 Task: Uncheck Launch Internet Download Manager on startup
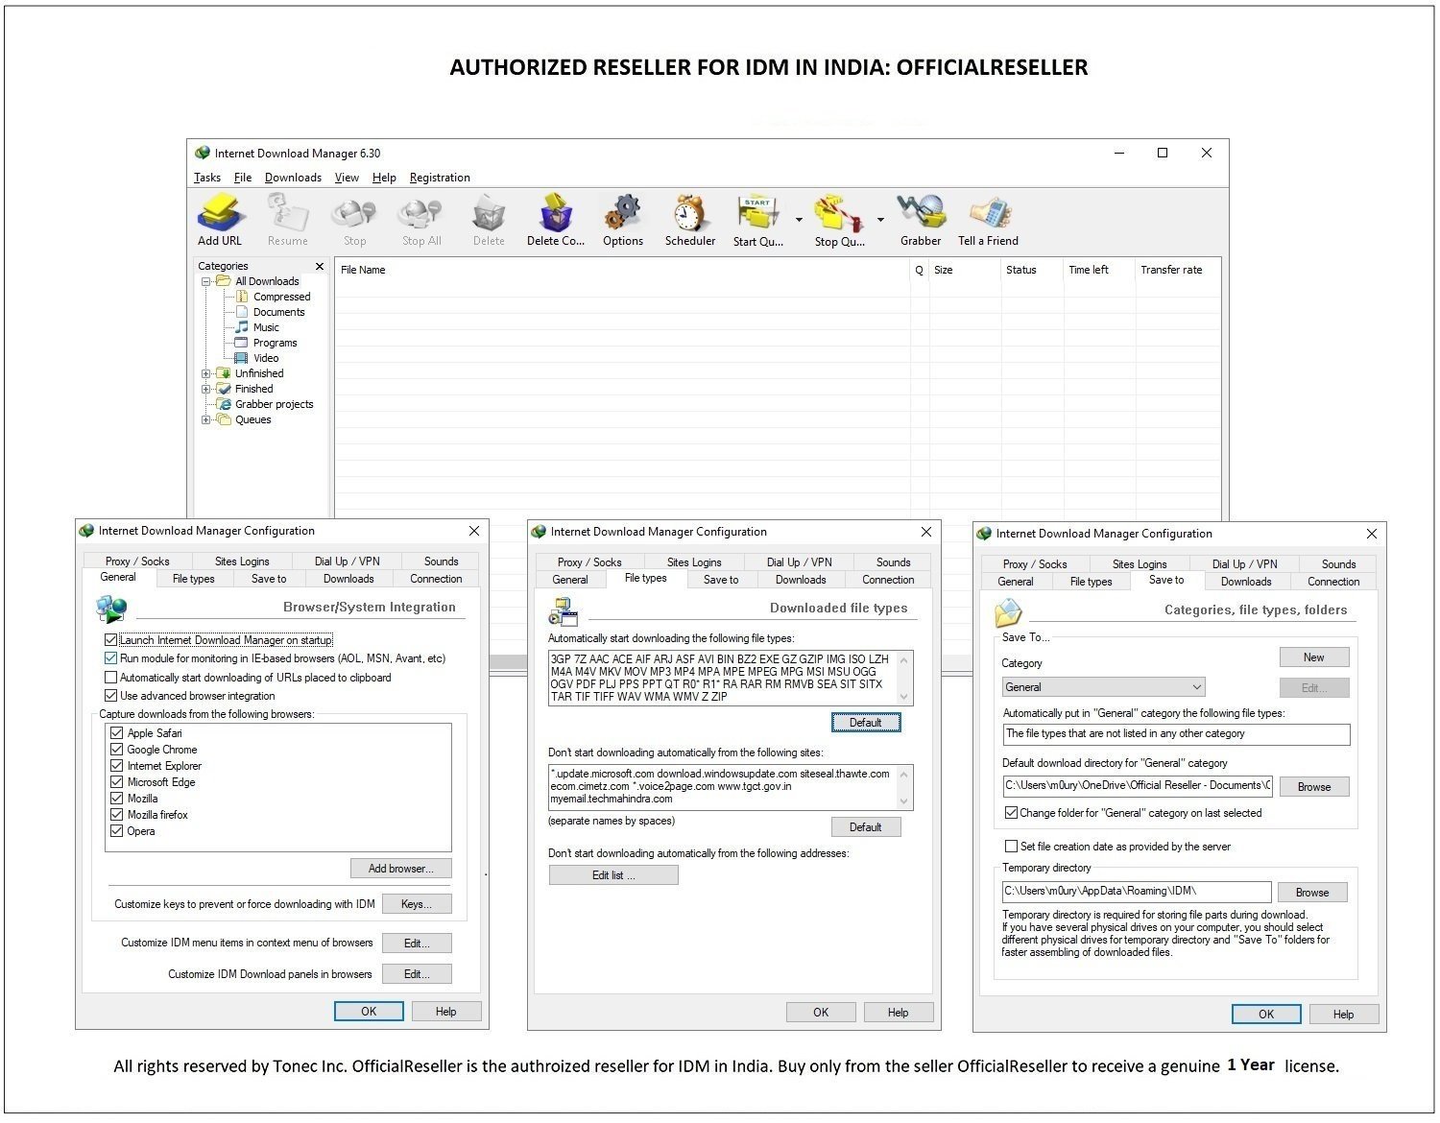[111, 639]
